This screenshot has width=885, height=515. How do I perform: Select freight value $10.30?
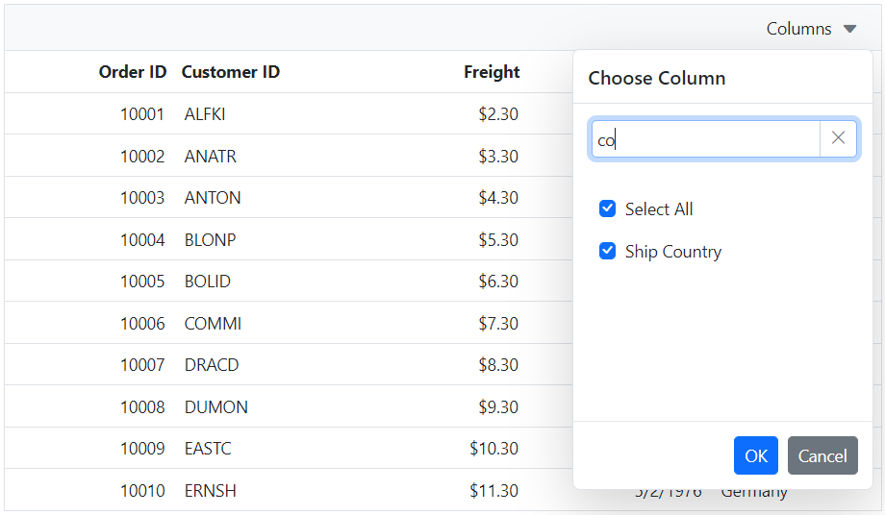(493, 449)
